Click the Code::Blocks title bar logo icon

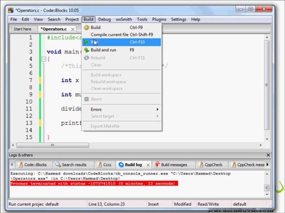[x=11, y=10]
